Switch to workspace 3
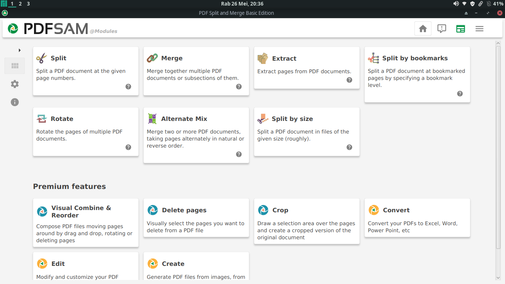The width and height of the screenshot is (505, 284). tap(28, 4)
